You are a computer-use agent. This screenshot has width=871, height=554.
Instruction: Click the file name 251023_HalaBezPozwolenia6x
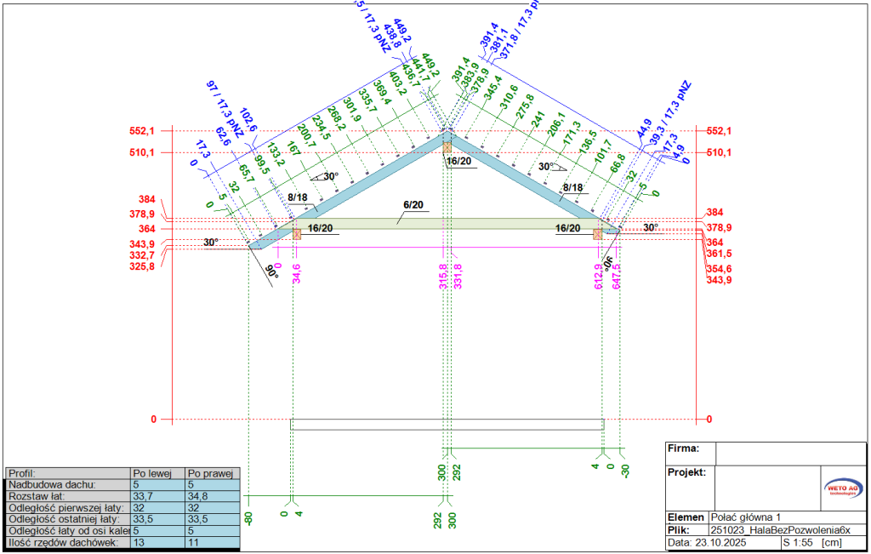780,529
